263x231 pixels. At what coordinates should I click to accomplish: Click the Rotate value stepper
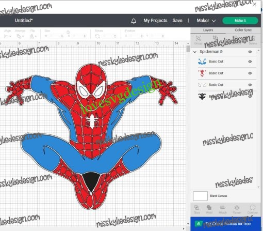point(115,36)
